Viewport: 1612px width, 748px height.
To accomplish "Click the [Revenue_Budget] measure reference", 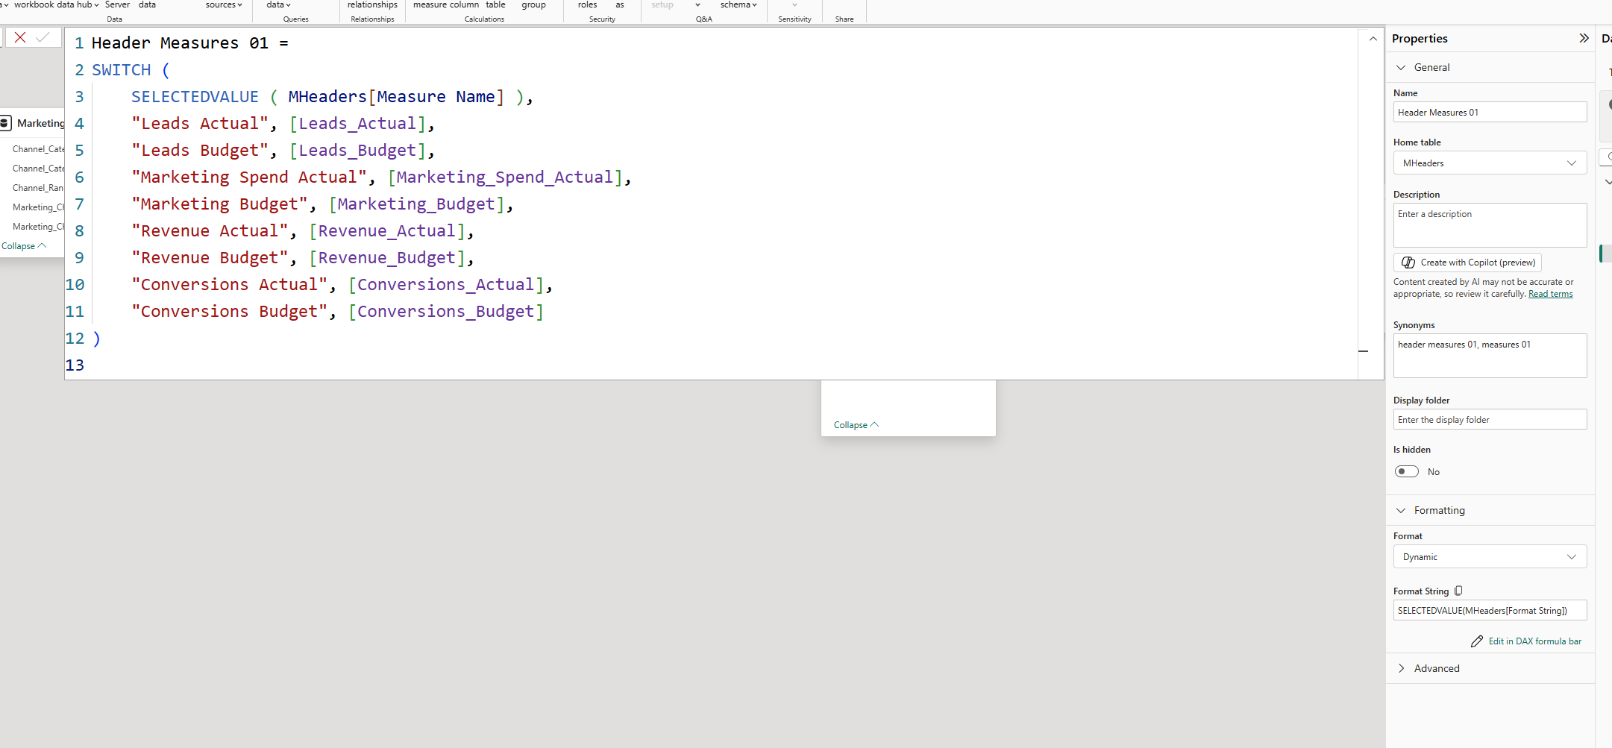I will point(387,258).
